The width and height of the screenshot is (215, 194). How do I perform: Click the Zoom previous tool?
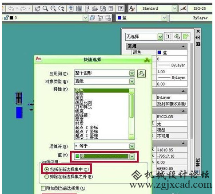[x=61, y=8]
